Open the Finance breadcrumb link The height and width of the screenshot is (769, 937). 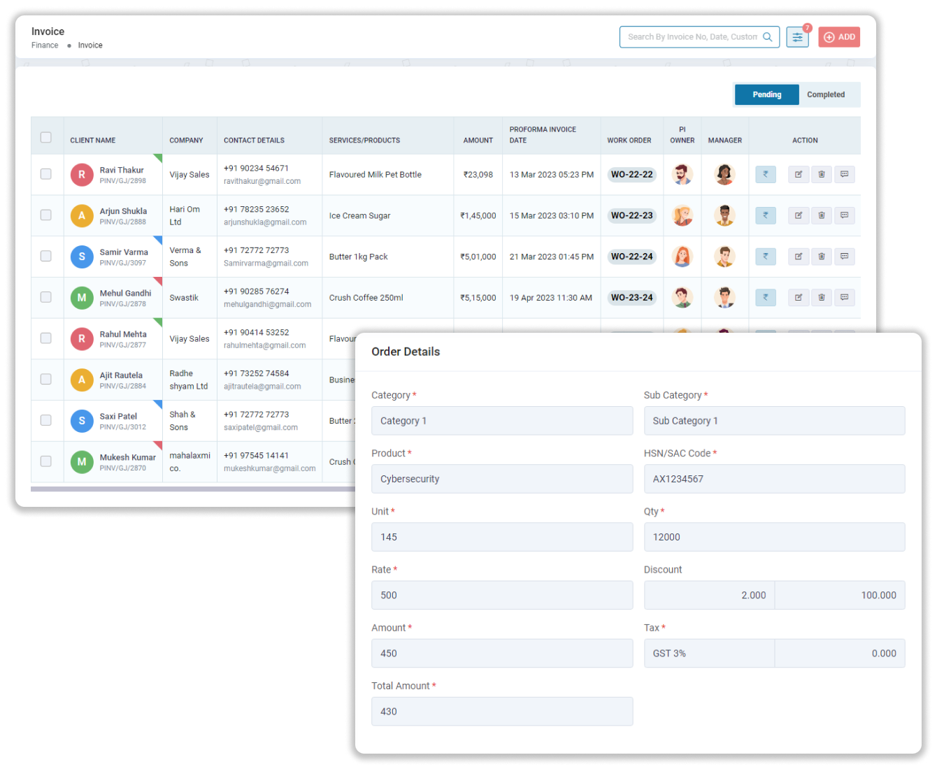45,45
